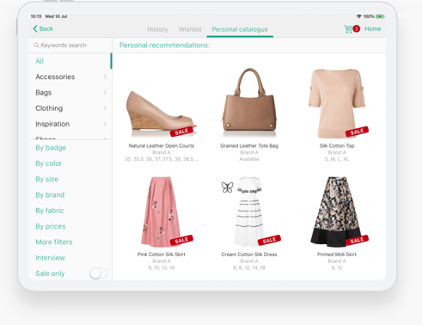422x325 pixels.
Task: Open the Pink Cotton Silk Skirt image
Action: [162, 212]
